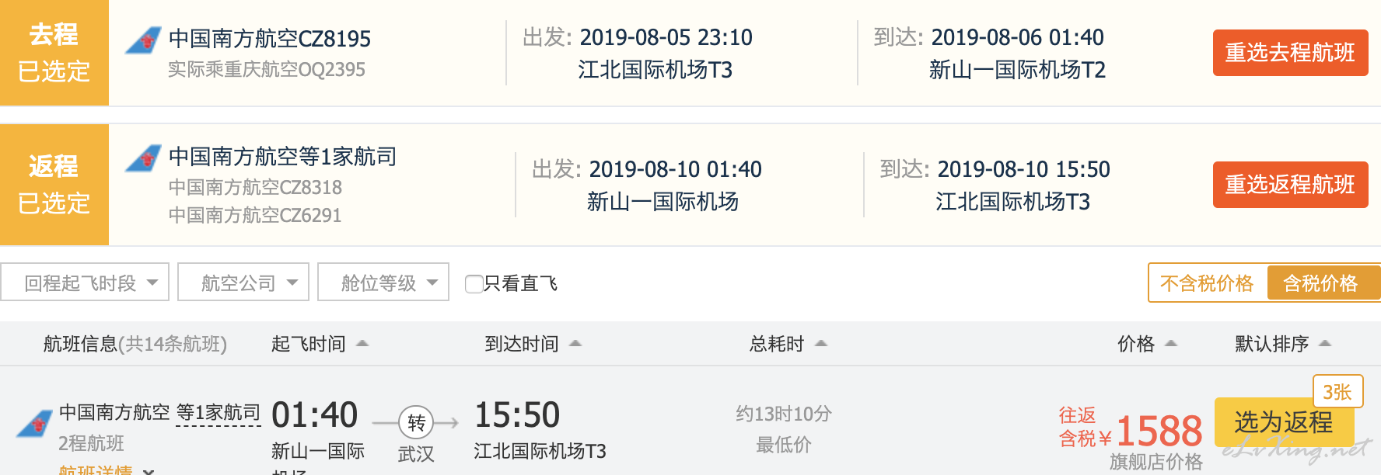The width and height of the screenshot is (1381, 475).
Task: Click 重选去程航班 button
Action: coord(1290,53)
